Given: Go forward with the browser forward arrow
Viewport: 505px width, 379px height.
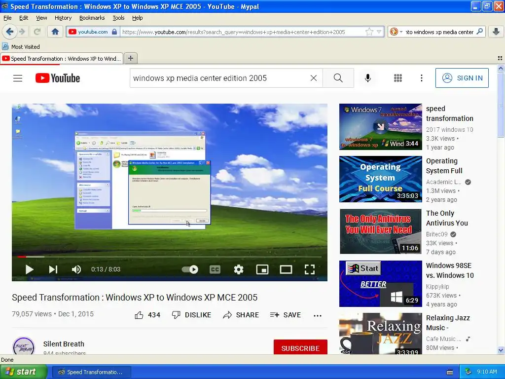Looking at the screenshot, I should (x=22, y=32).
